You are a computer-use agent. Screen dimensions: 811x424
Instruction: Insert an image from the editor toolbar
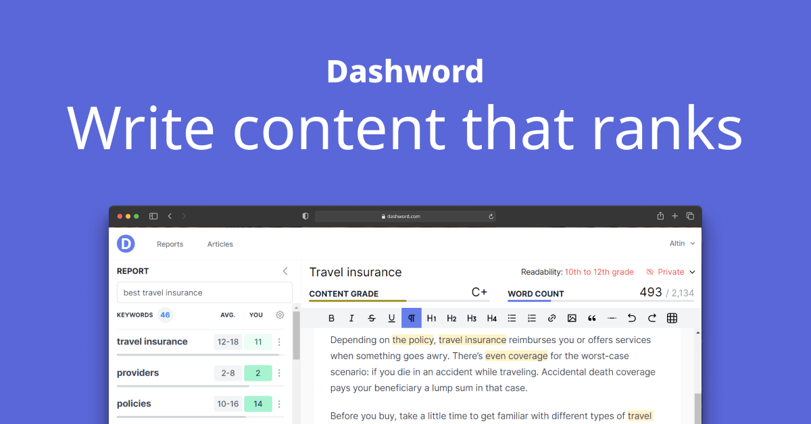pyautogui.click(x=572, y=317)
